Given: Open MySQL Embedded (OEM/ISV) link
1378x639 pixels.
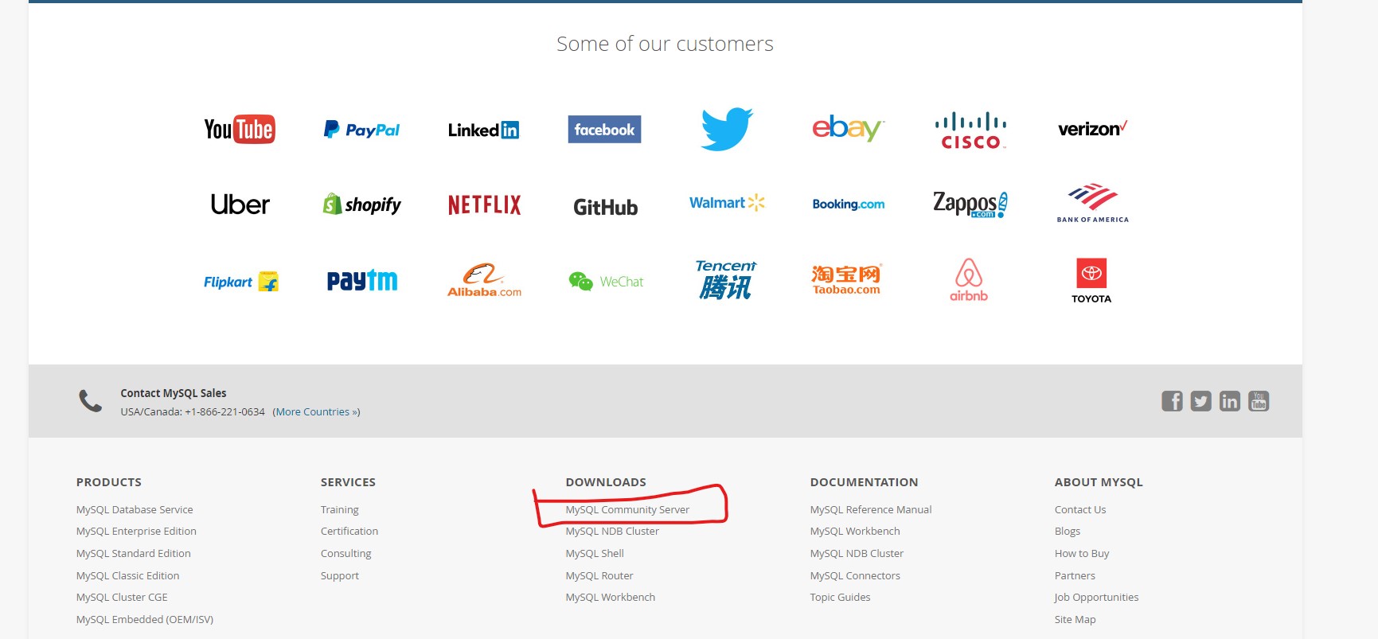Looking at the screenshot, I should coord(145,619).
